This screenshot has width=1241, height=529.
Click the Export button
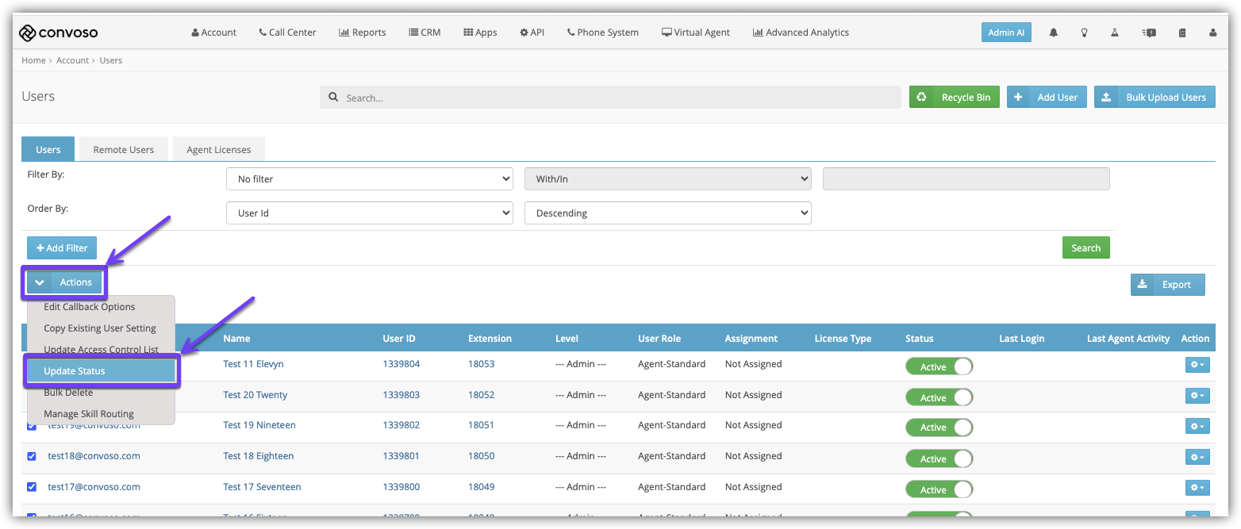[1167, 284]
